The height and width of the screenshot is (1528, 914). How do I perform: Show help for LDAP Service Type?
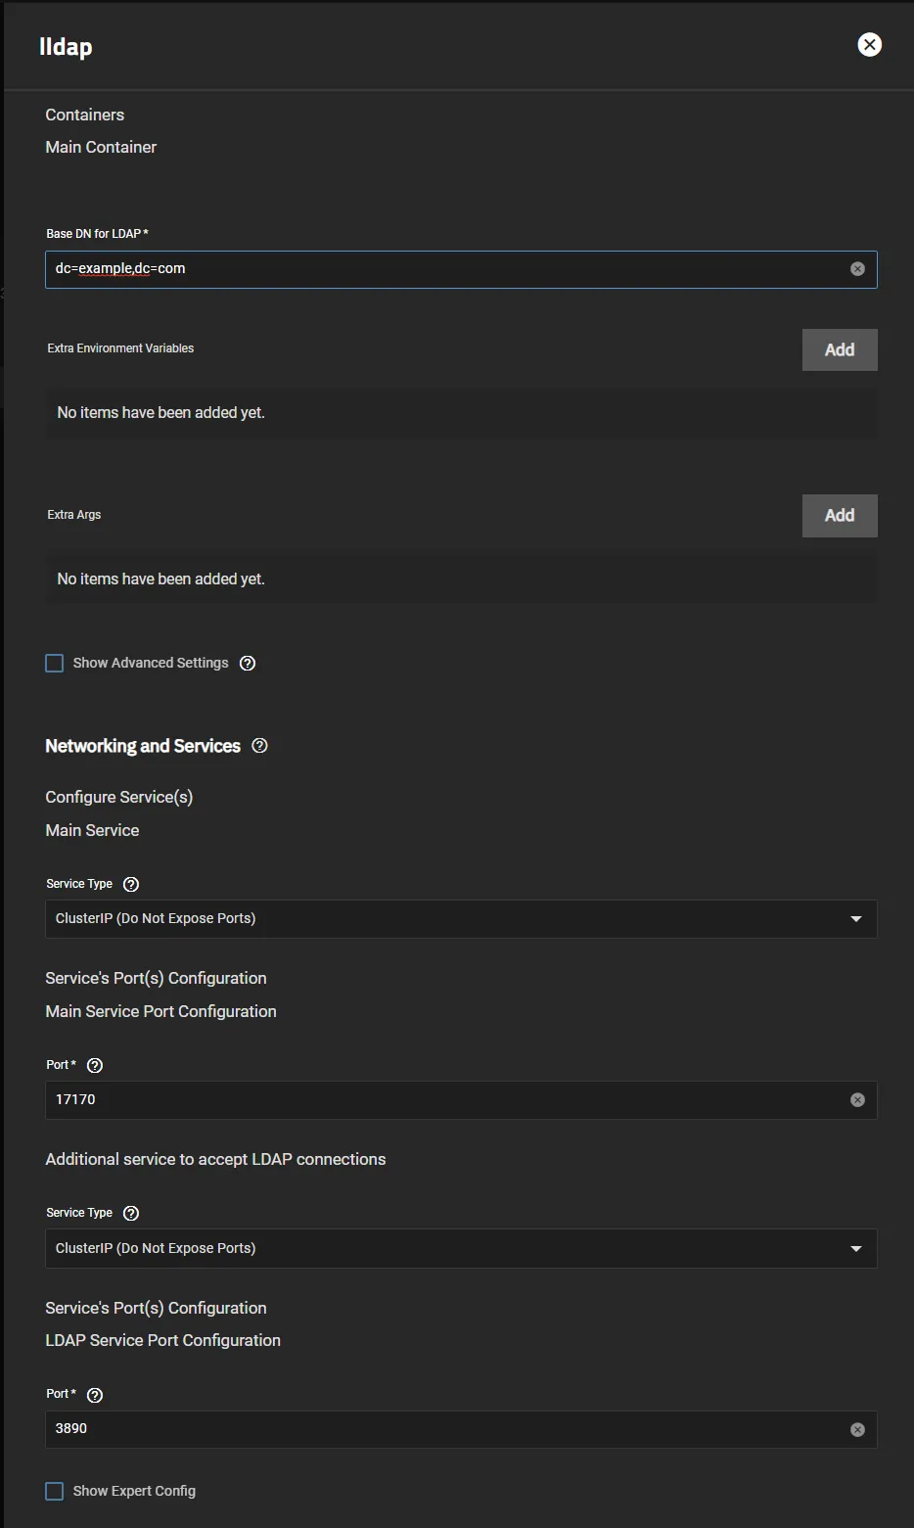(x=131, y=1213)
